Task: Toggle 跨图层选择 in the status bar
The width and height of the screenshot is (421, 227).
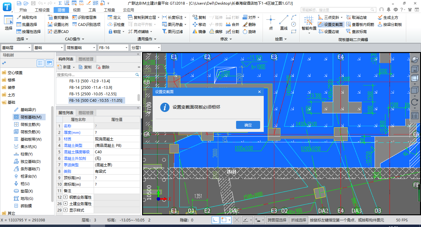Action: 277,220
